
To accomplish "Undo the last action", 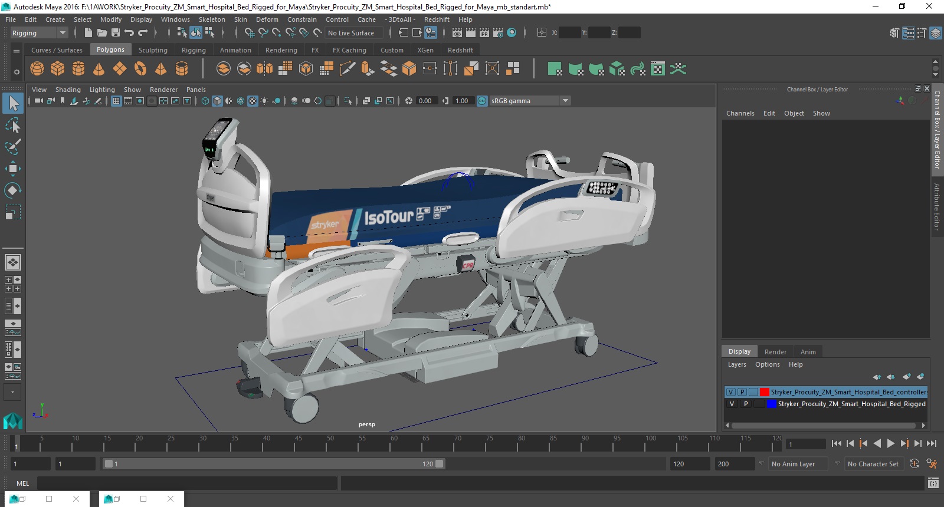I will coord(129,33).
